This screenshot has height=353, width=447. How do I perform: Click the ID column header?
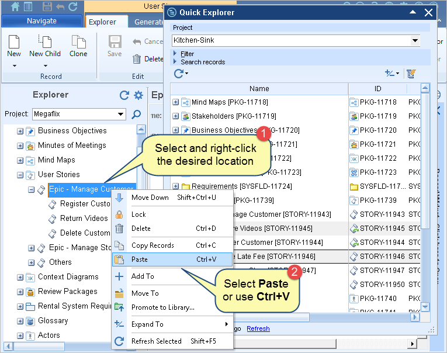click(x=377, y=89)
